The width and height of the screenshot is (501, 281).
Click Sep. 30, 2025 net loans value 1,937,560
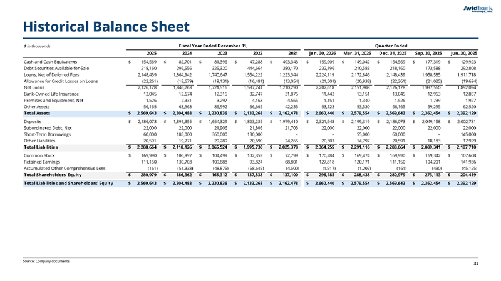[x=432, y=87]
